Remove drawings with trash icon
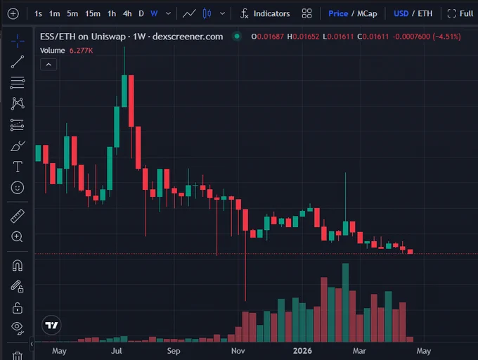Viewport: 478px width, 360px height. coord(18,355)
